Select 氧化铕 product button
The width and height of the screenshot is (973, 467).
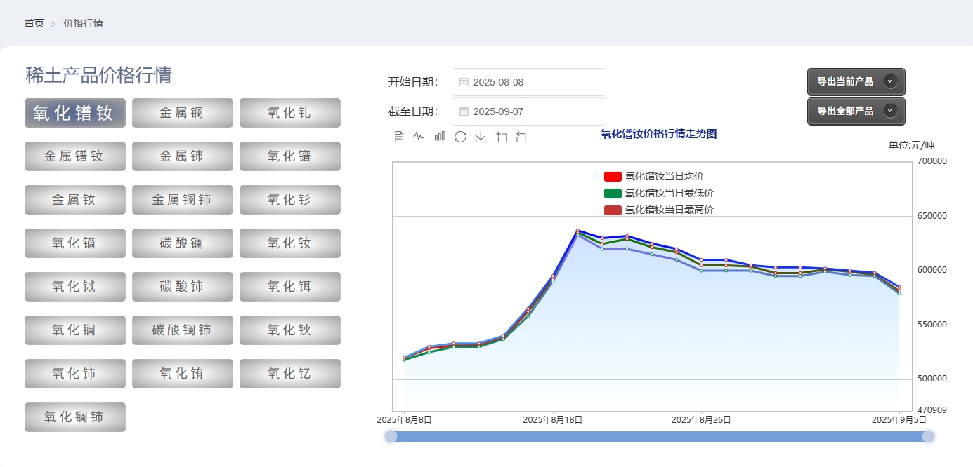[183, 374]
